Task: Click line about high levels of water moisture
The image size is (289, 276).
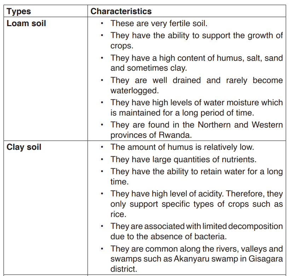Action: [x=197, y=102]
